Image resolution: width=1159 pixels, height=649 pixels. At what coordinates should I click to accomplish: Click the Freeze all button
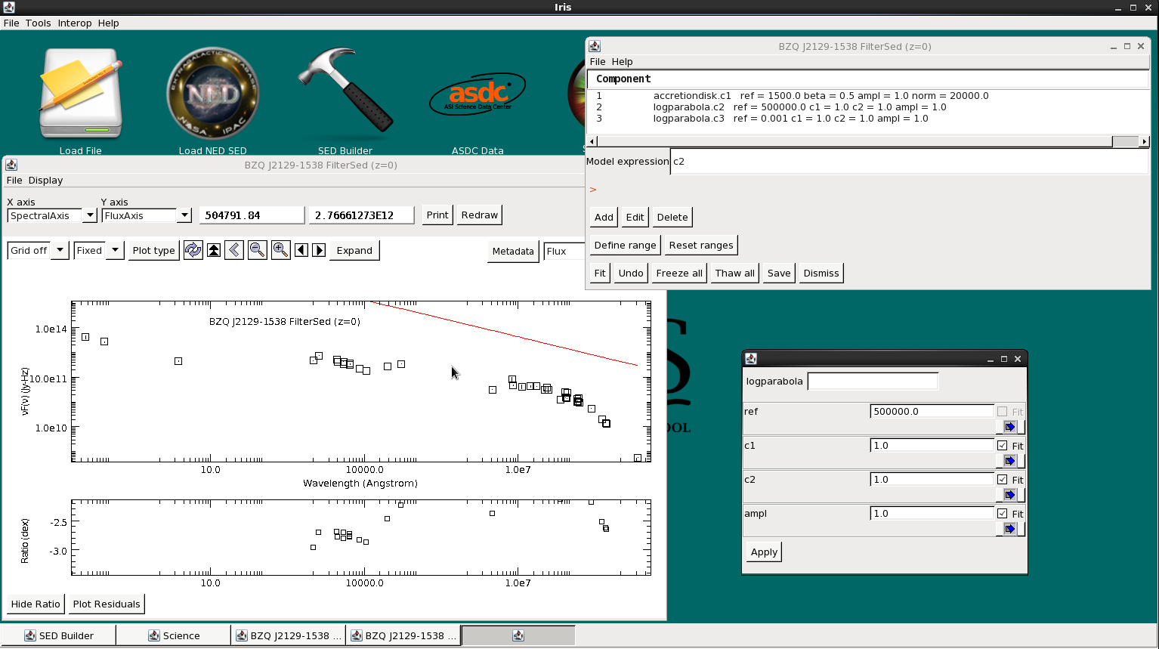click(679, 273)
